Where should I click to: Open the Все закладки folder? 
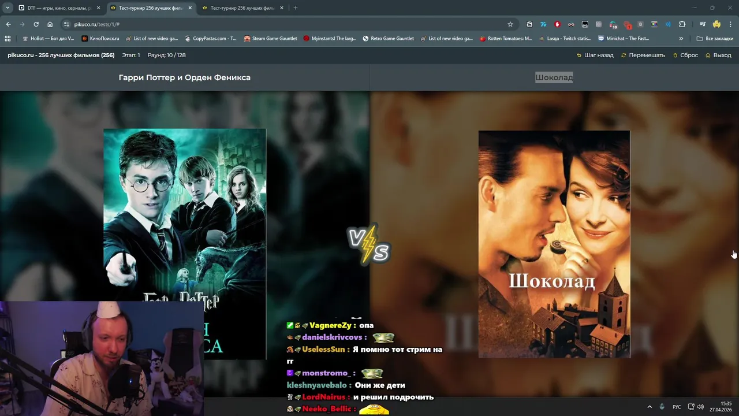click(x=715, y=39)
